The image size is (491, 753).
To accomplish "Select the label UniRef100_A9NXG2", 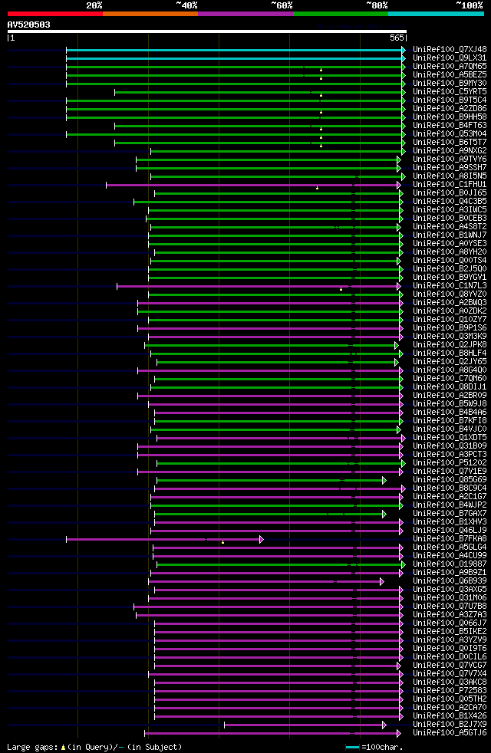I will tap(450, 150).
